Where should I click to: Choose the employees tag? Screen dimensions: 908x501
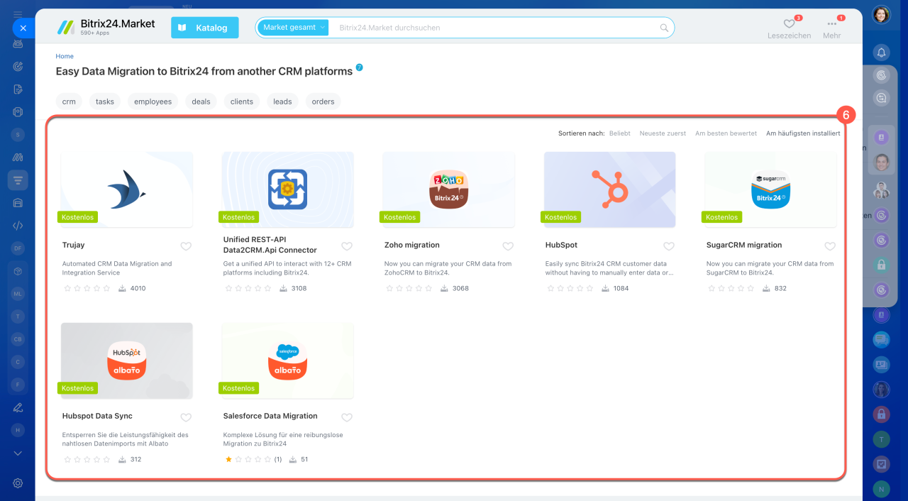click(153, 101)
